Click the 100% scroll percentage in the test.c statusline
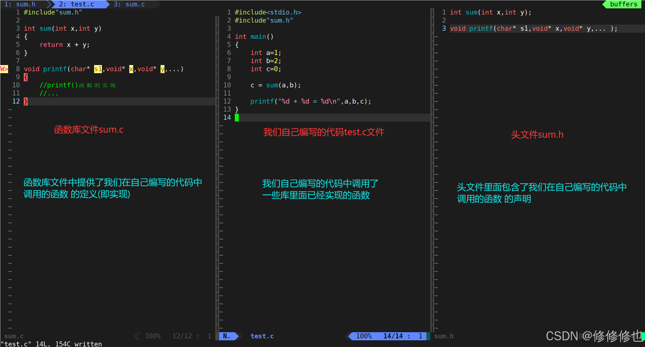The width and height of the screenshot is (645, 347). (364, 336)
